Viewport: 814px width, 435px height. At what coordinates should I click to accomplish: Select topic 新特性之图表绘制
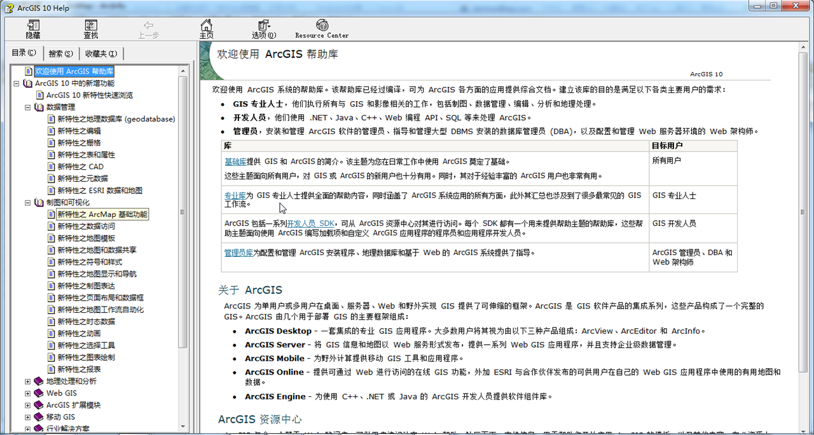pyautogui.click(x=86, y=357)
